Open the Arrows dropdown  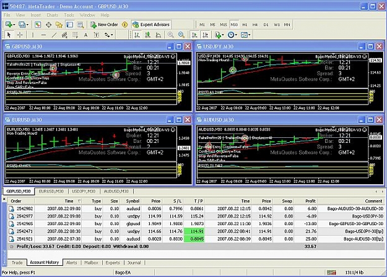pyautogui.click(x=108, y=35)
